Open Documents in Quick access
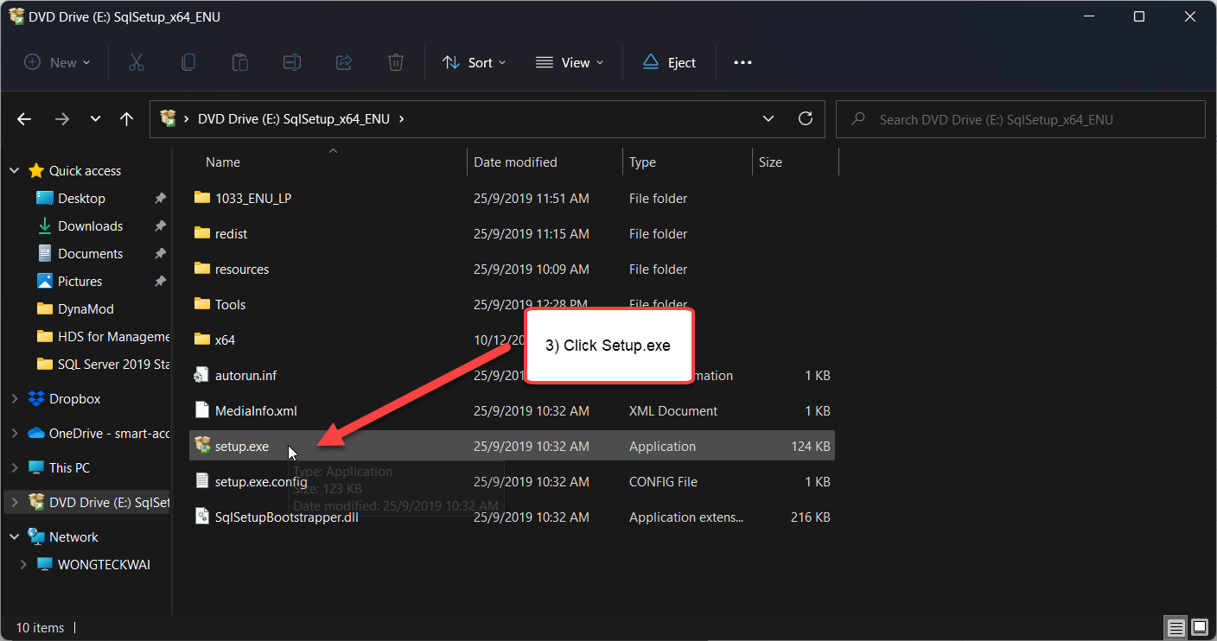Viewport: 1217px width, 641px height. click(90, 253)
